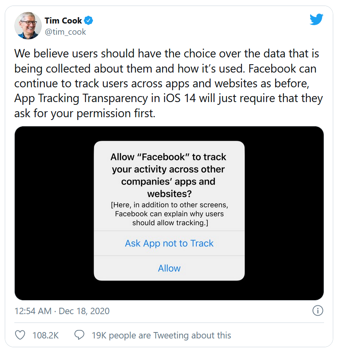The image size is (338, 352).
Task: Open the 12:54 AM Dec 18, 2020 timestamp
Action: pos(62,311)
